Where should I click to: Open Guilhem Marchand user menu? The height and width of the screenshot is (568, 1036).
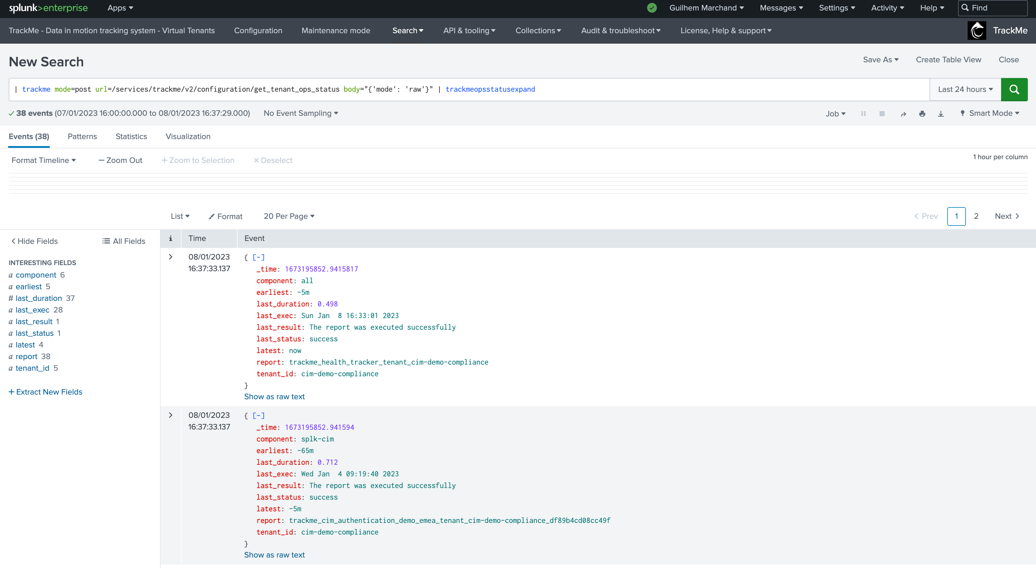(706, 8)
